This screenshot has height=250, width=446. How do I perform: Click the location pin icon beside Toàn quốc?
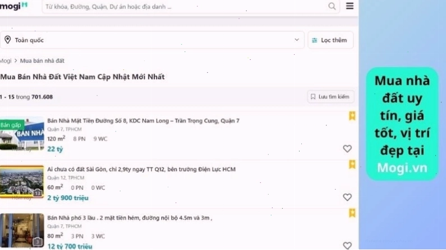coord(8,40)
